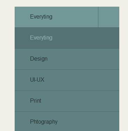Reset the filter with the dark Everyting row
Image resolution: width=128 pixels, height=131 pixels.
coord(67,38)
